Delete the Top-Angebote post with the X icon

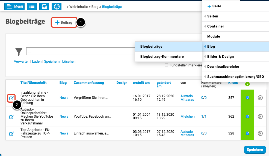[x=260, y=133]
